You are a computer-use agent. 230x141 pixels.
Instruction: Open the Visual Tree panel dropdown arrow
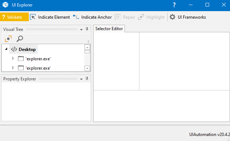(x=81, y=29)
